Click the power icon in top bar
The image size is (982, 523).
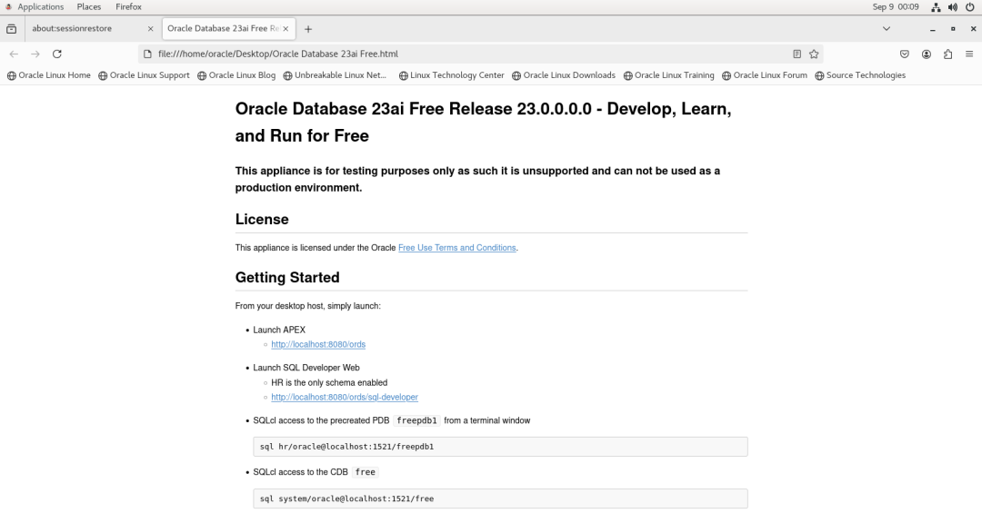click(969, 7)
